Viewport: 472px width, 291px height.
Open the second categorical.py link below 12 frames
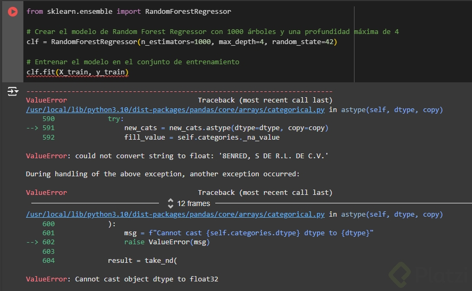point(175,215)
